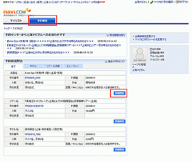
Task: Show the 全て reservations tab
Action: click(13, 66)
